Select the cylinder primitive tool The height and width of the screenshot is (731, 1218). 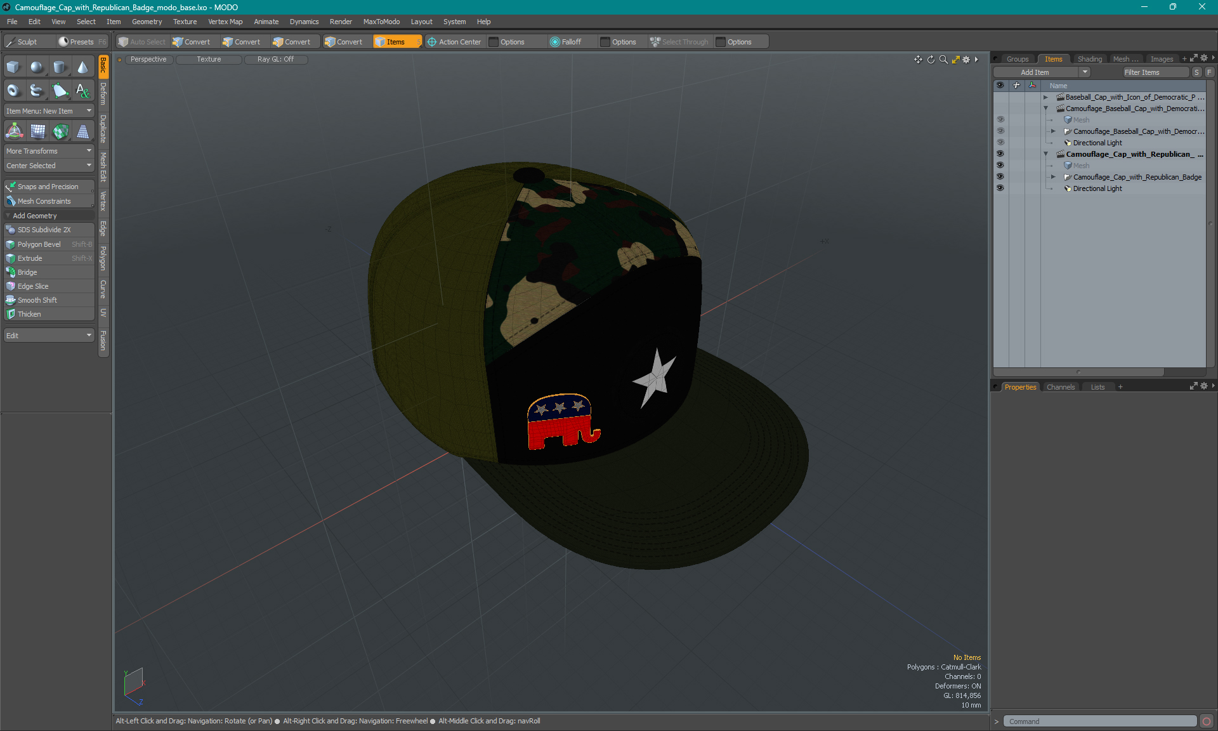[x=60, y=67]
